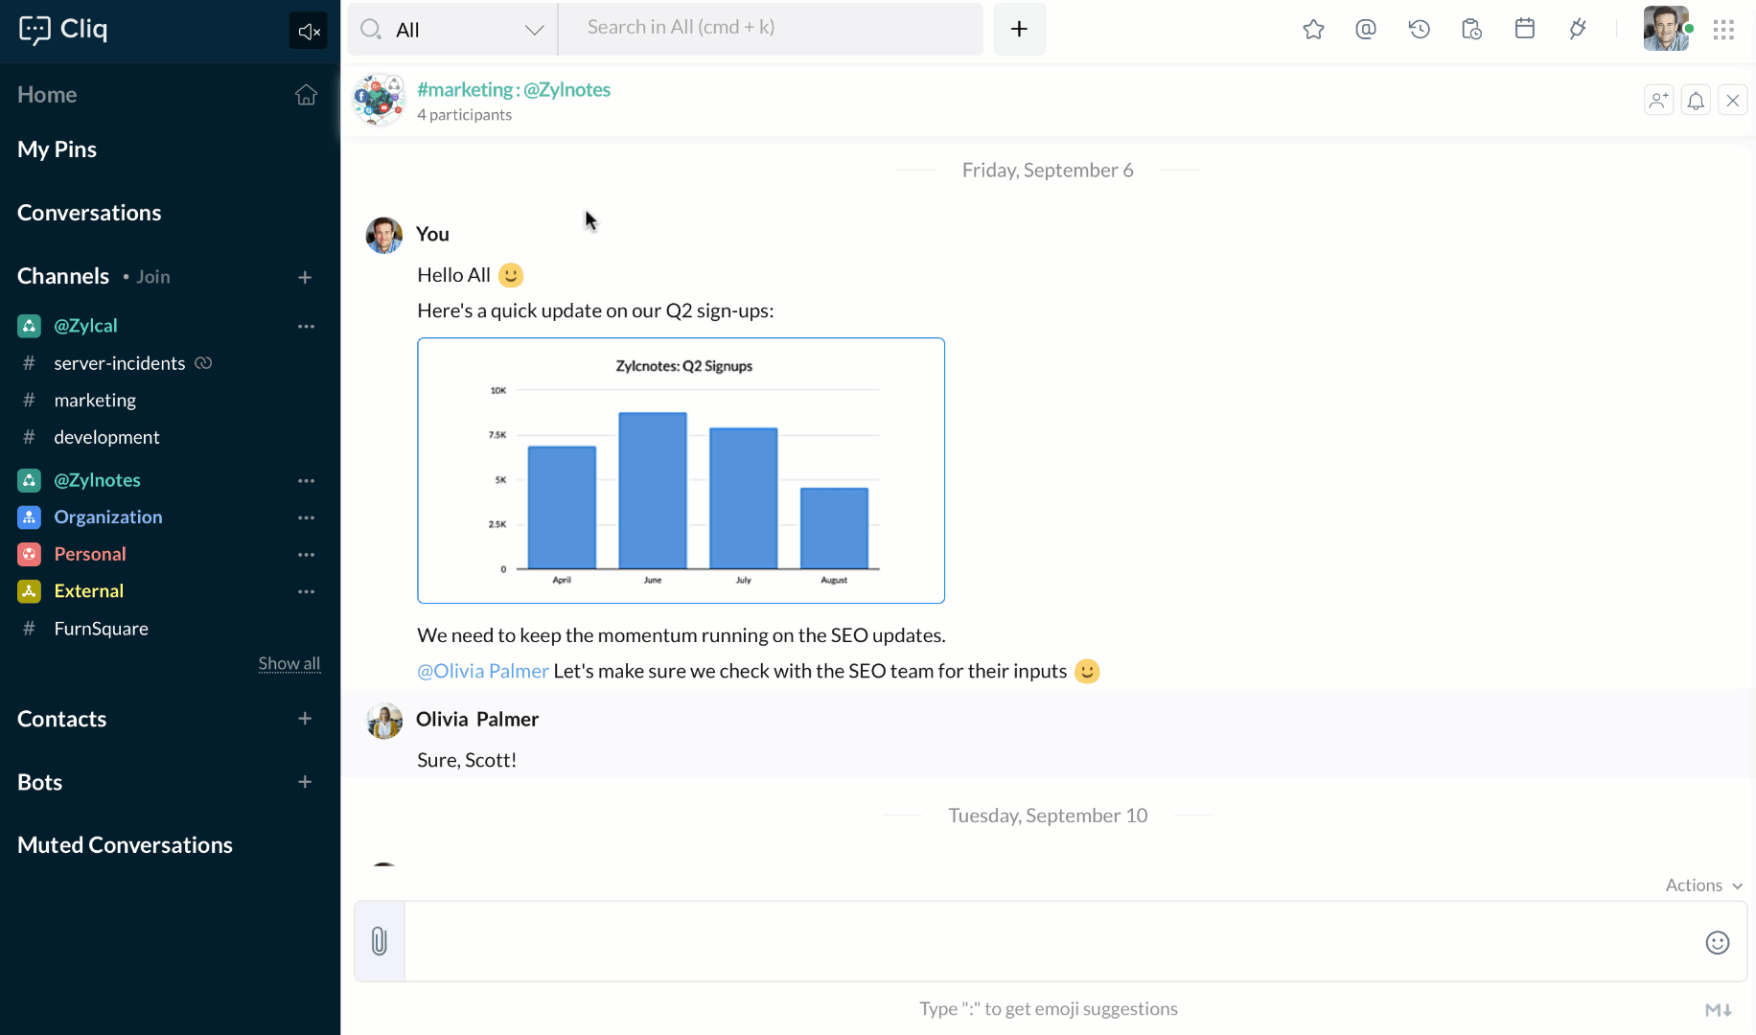Expand the Personal channel group

coord(90,554)
